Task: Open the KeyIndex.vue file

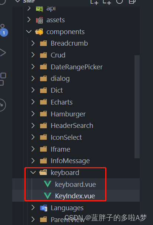Action: (x=76, y=196)
